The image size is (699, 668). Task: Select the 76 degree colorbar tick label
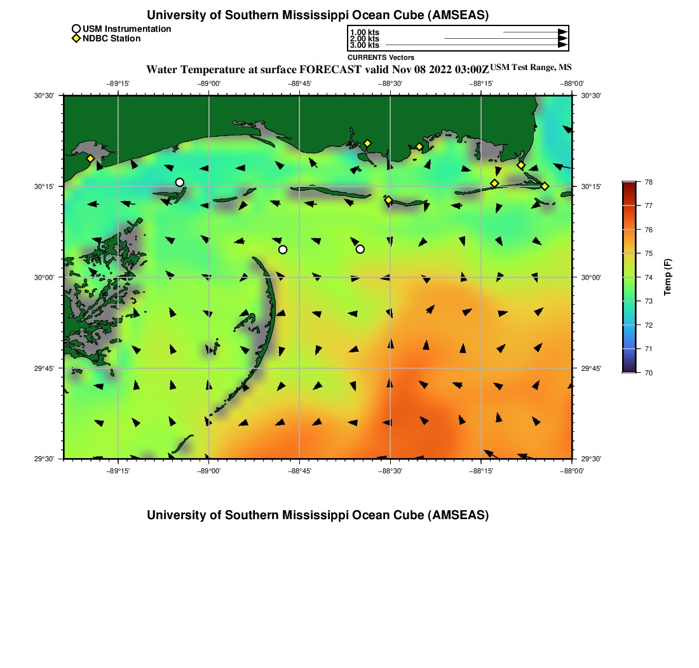[x=649, y=230]
